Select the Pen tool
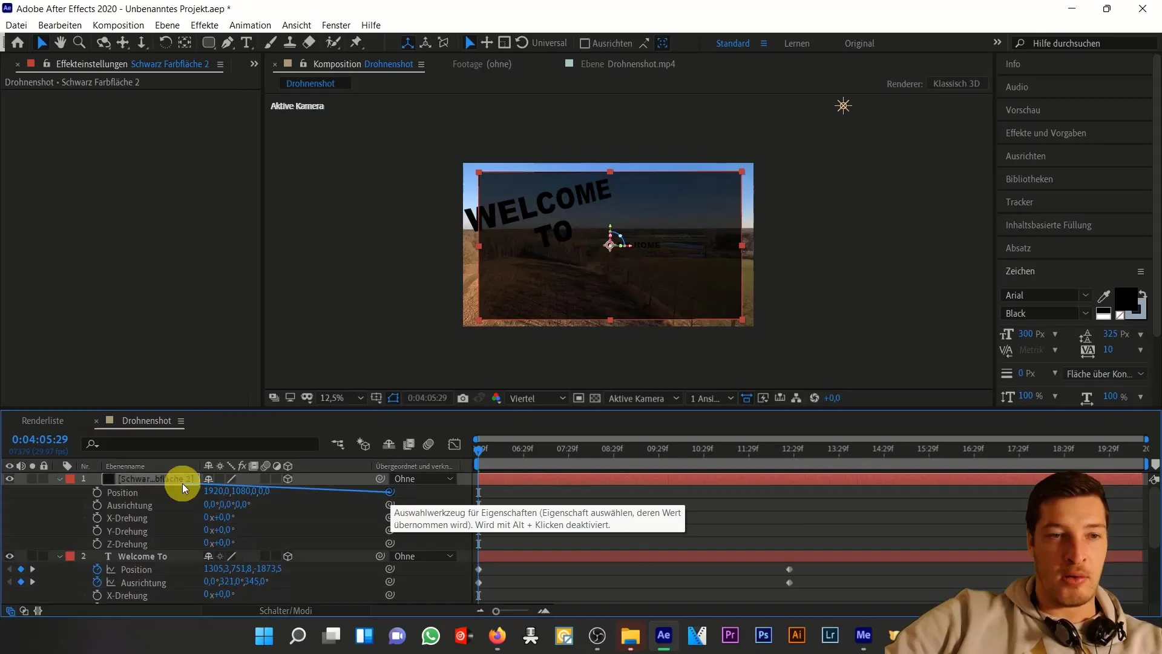The width and height of the screenshot is (1162, 654). click(228, 43)
